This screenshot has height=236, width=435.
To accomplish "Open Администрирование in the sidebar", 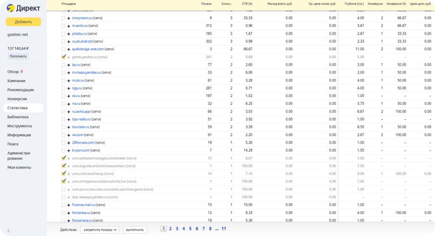I will 19,156.
